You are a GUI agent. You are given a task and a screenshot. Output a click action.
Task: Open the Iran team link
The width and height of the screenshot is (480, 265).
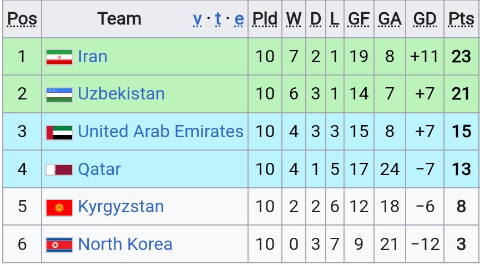(x=93, y=57)
